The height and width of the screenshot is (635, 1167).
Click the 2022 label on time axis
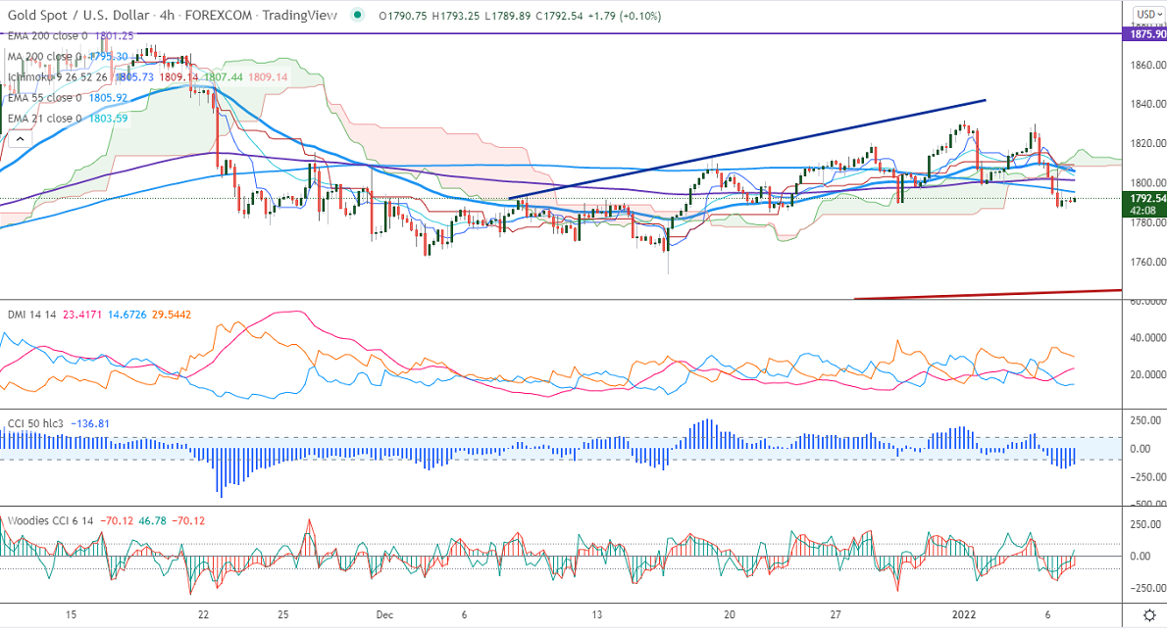click(x=964, y=615)
